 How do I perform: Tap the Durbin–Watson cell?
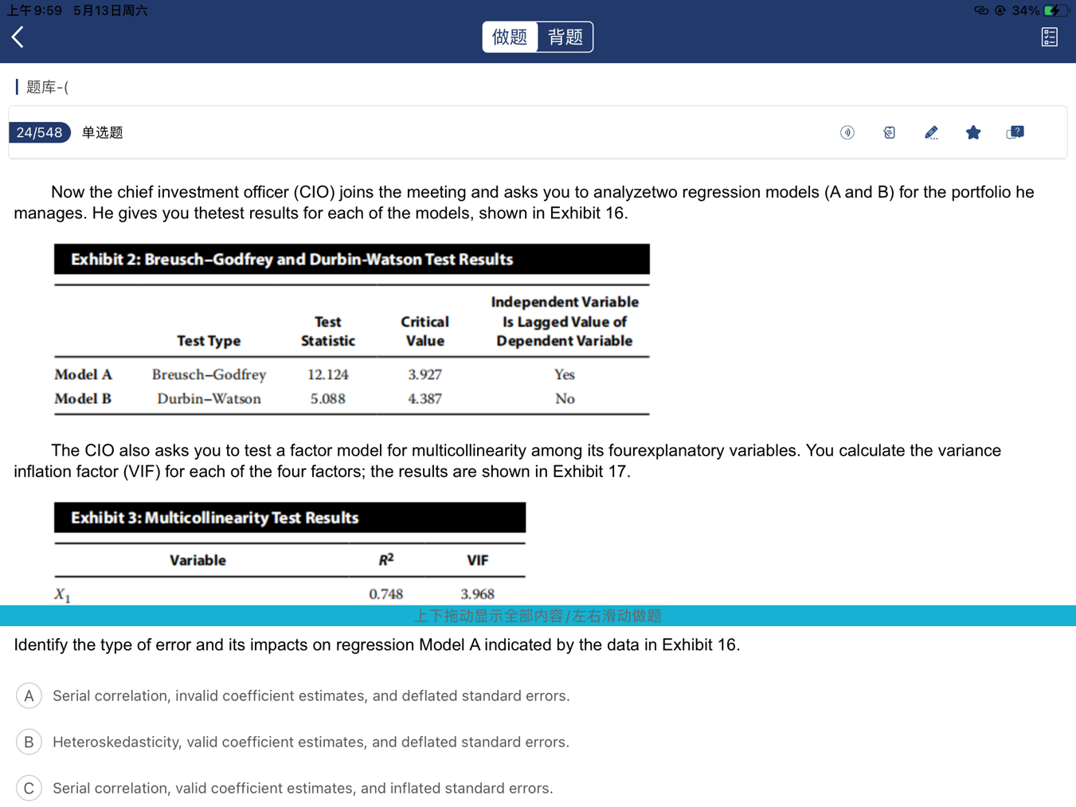click(209, 398)
